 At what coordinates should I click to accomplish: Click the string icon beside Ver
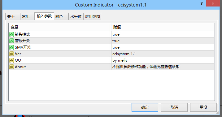12,54
